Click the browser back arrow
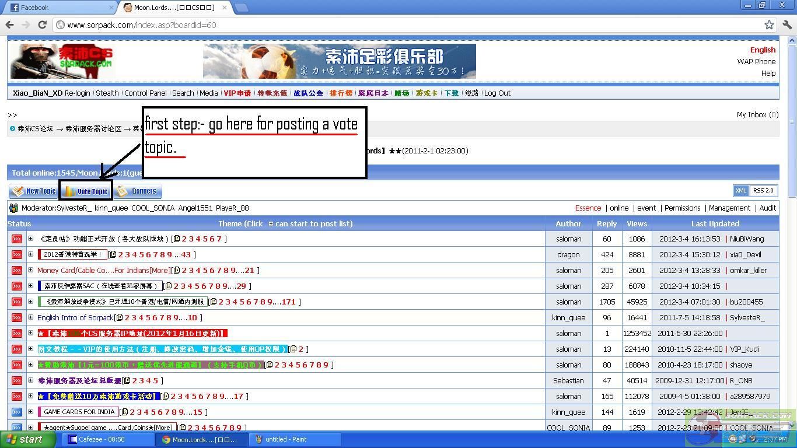This screenshot has height=448, width=797. tap(10, 24)
